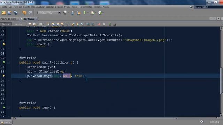
Task: Undo the last edit
Action: (24, 13)
